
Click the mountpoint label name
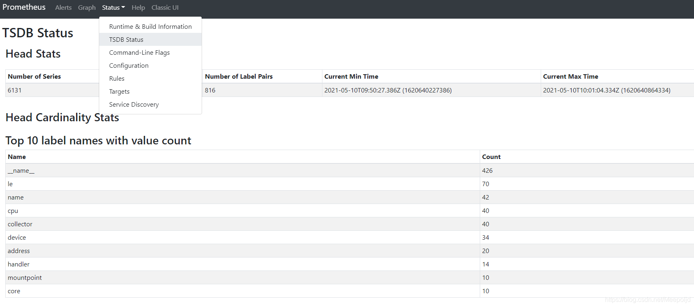point(25,277)
